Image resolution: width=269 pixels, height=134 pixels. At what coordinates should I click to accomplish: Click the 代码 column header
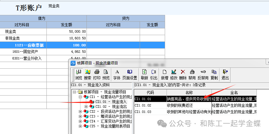[x=150, y=92]
